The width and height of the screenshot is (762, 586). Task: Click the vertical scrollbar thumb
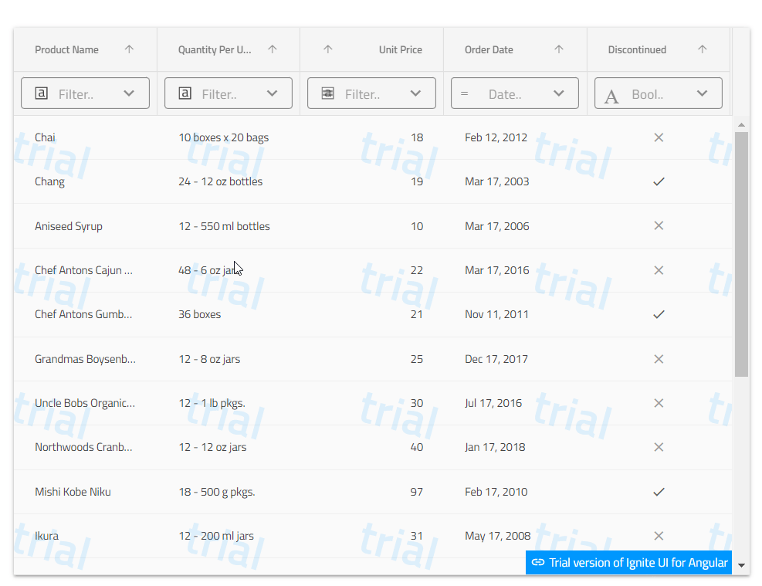tap(741, 253)
